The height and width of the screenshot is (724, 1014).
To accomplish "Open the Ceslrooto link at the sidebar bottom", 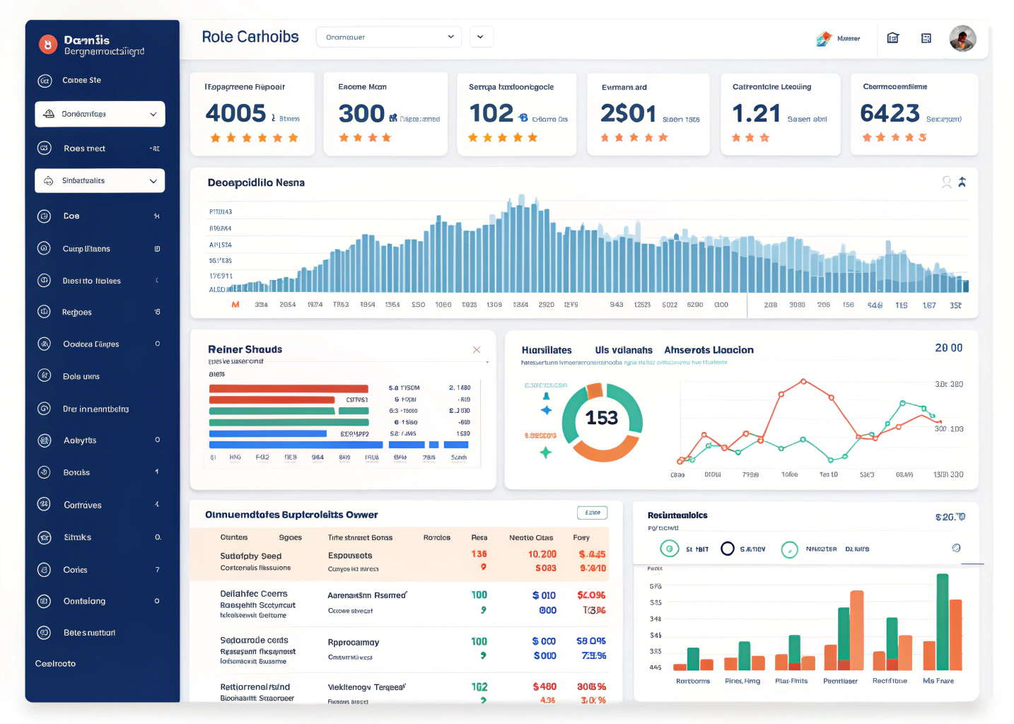I will point(55,663).
